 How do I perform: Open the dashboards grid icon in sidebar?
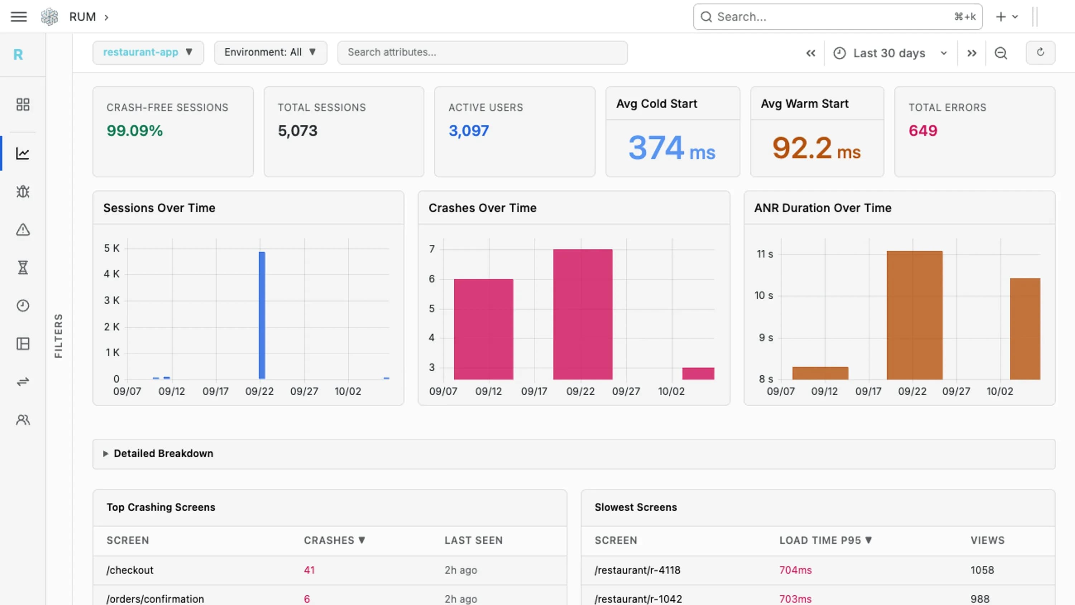click(23, 104)
